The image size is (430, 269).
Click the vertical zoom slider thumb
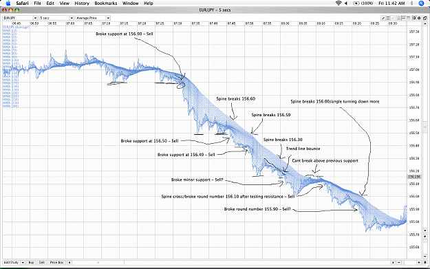(x=425, y=241)
